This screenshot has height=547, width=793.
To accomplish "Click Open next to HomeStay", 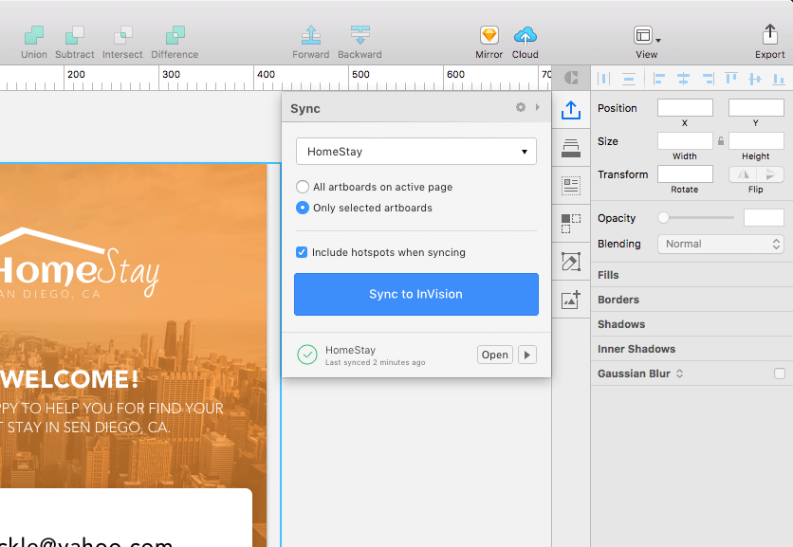I will tap(494, 355).
